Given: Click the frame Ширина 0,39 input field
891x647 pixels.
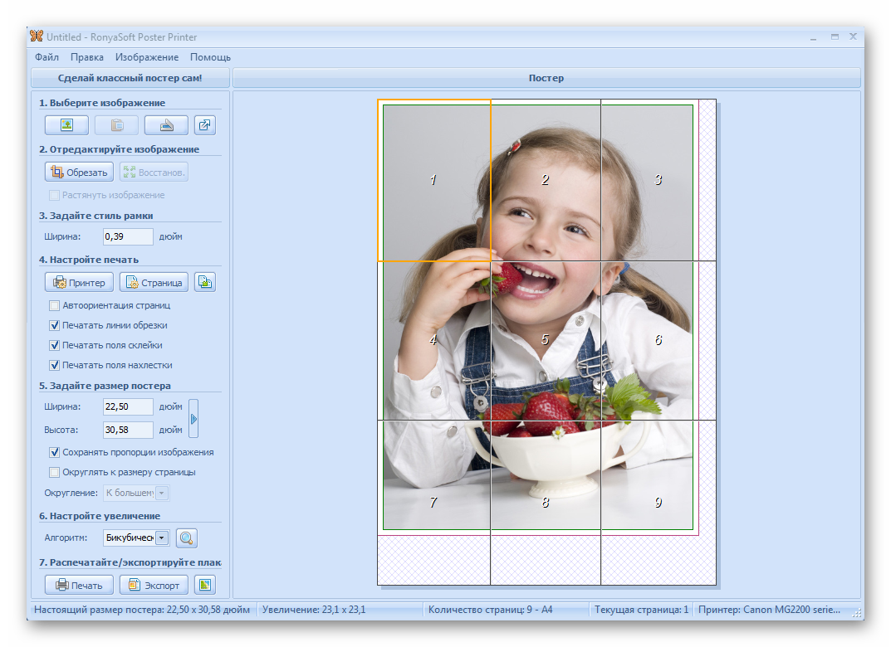Looking at the screenshot, I should click(128, 236).
